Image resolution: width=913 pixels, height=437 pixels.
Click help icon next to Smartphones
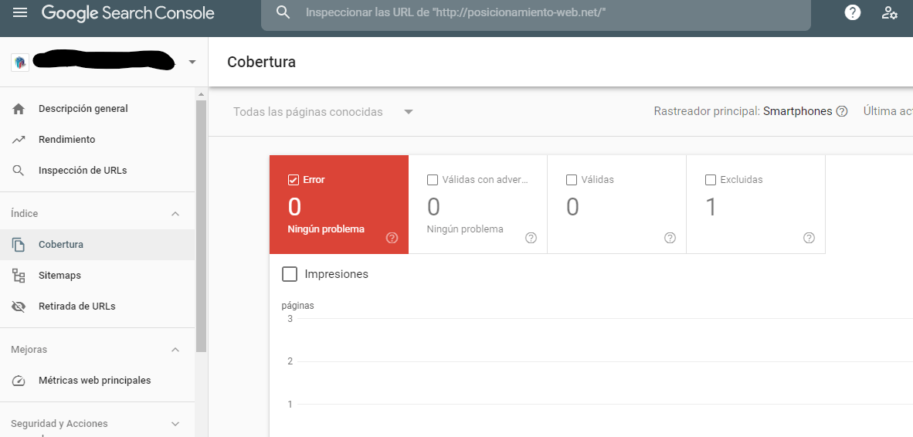[x=841, y=111]
